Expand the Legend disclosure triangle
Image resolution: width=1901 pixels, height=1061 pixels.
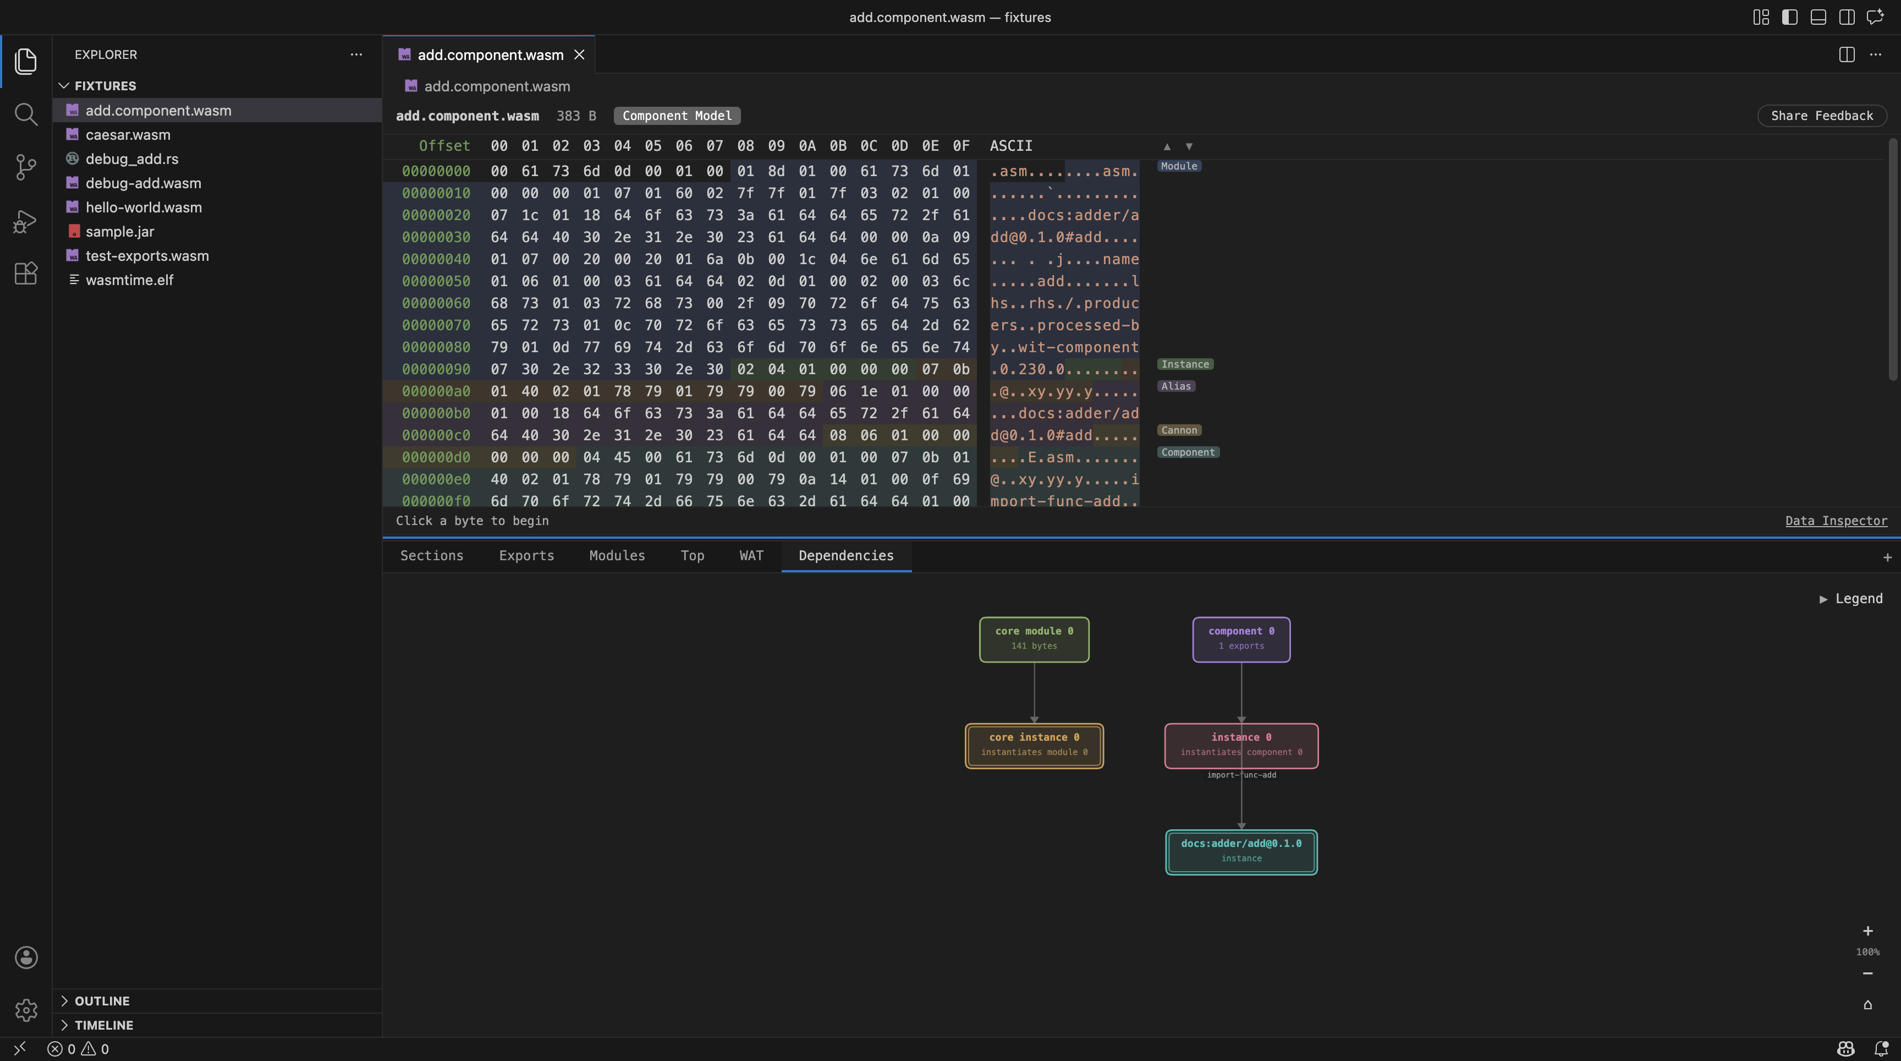click(x=1823, y=599)
